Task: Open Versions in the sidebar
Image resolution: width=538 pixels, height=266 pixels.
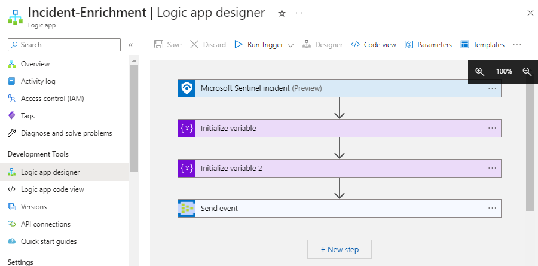Action: [x=33, y=207]
